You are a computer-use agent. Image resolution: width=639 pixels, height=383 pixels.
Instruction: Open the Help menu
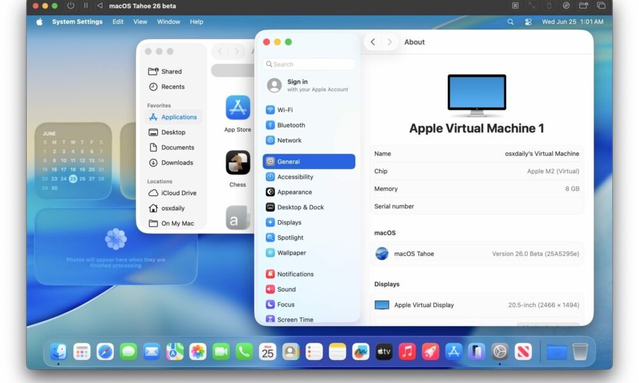click(196, 22)
